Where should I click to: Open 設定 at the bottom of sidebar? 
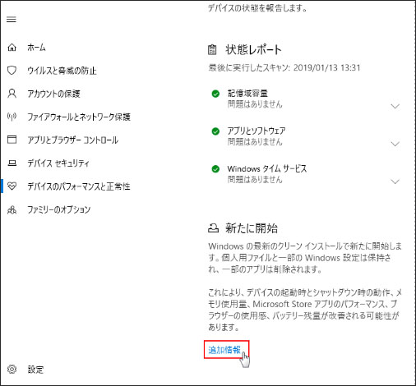click(x=35, y=370)
